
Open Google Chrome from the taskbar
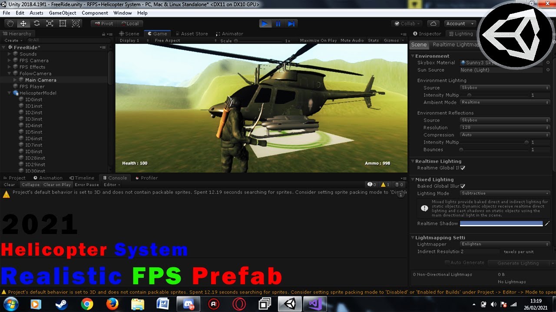[87, 304]
